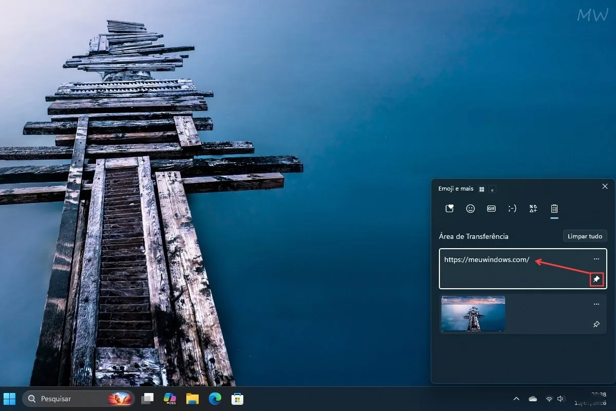Screen dimensions: 616x411
Task: Paste the https://meuwindows.com/ clipboard entry
Action: click(523, 269)
